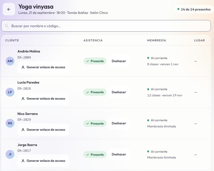
Task: Click client code ER-2017
Action: [24, 151]
